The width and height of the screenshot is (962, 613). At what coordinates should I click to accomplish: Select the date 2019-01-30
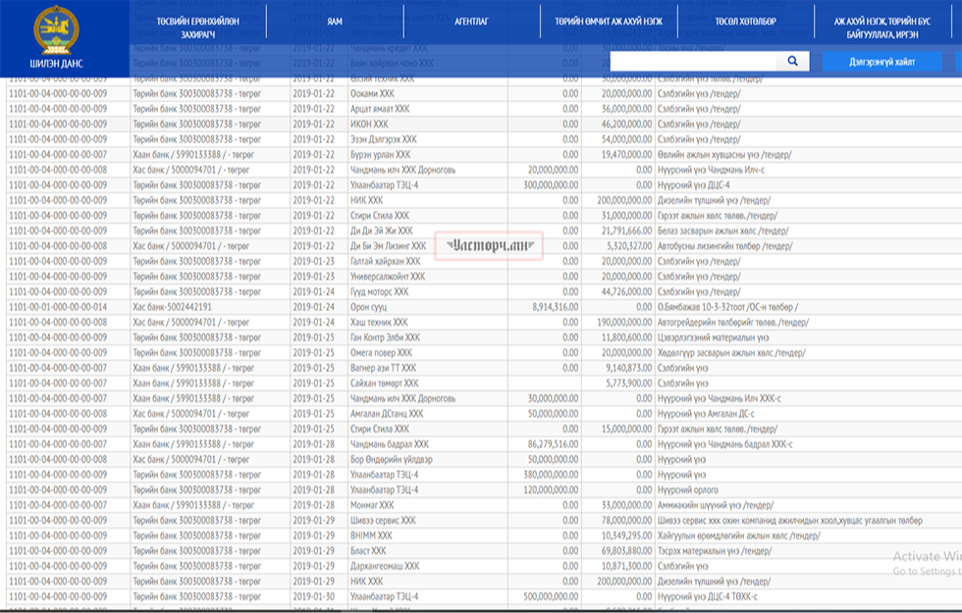point(313,596)
